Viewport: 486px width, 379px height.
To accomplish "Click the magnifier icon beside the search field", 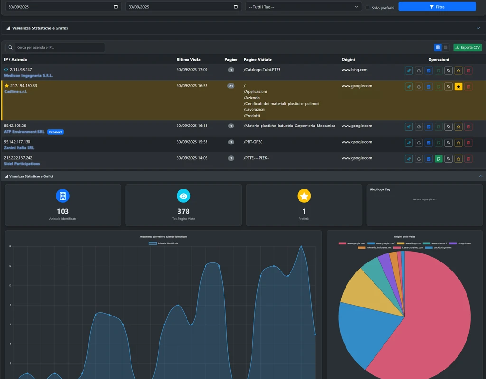I will click(10, 47).
